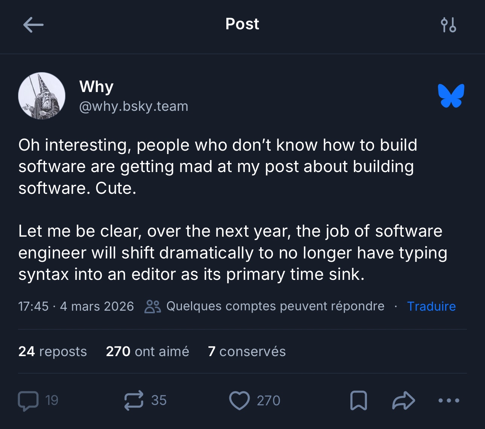This screenshot has width=485, height=429.
Task: Tap the reply speech bubble icon
Action: (x=28, y=400)
